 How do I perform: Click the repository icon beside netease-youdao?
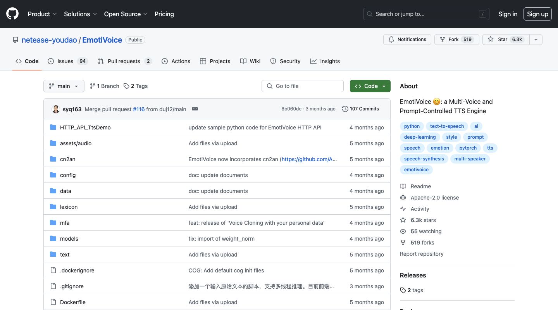point(15,40)
